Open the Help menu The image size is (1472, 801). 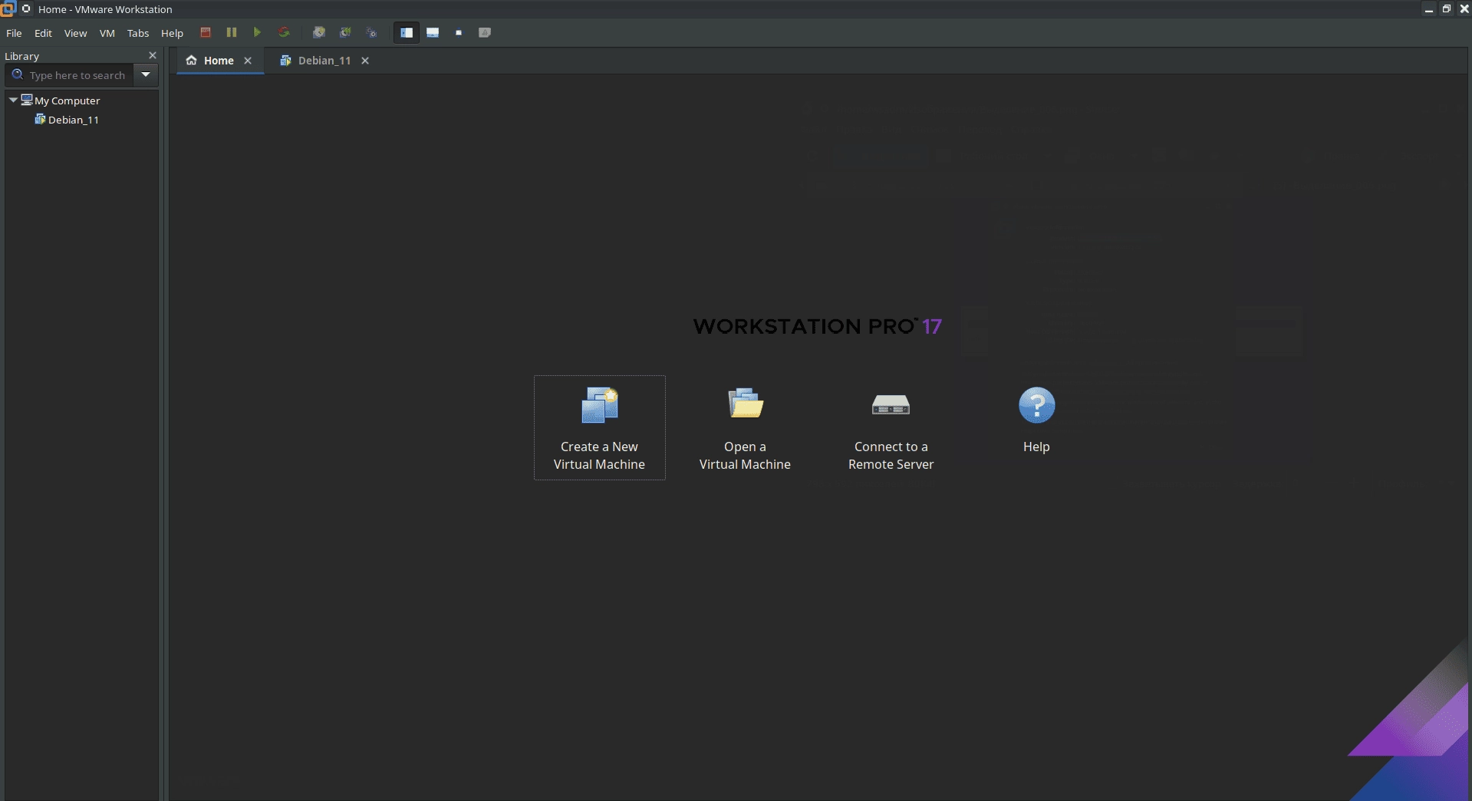coord(172,33)
